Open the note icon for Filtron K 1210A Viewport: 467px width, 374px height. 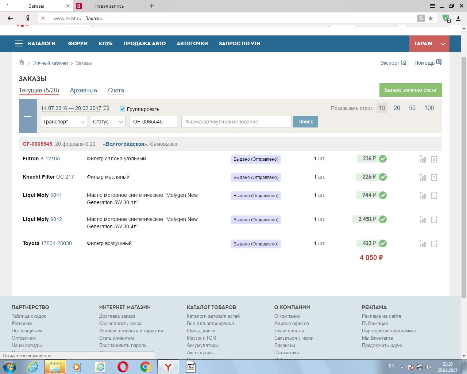click(434, 159)
